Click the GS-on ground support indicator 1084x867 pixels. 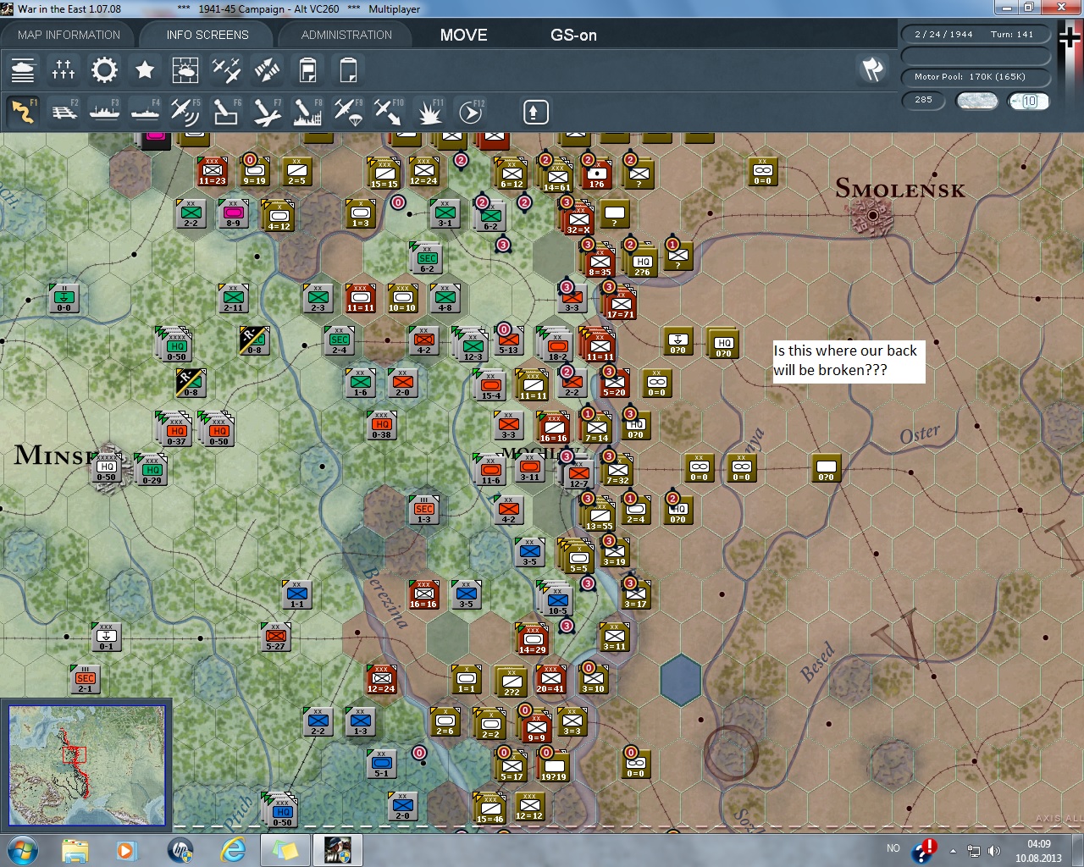tap(573, 35)
